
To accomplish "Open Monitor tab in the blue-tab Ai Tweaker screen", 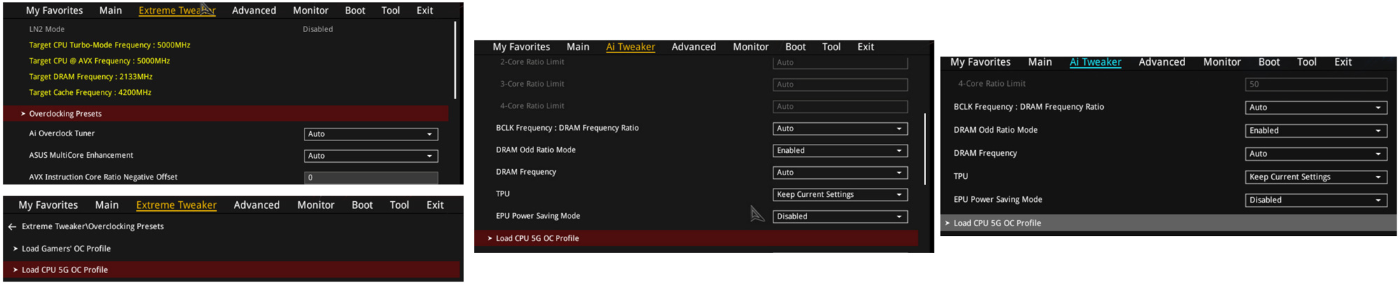I will tap(1222, 62).
